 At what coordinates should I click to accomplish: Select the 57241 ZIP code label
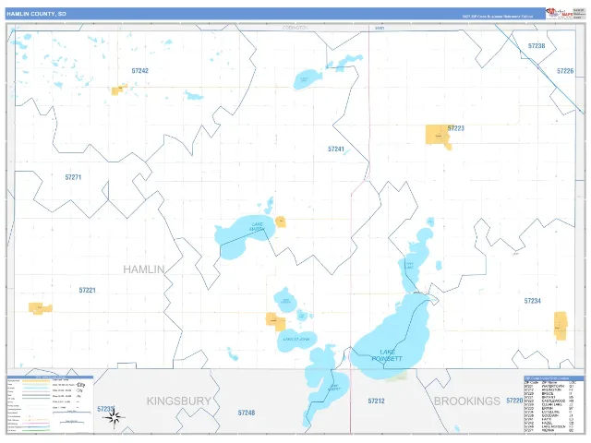(x=336, y=150)
